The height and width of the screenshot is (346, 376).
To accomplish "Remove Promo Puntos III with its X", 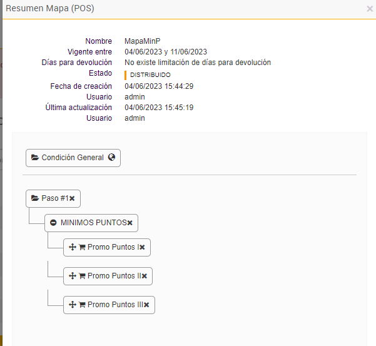I will (146, 305).
